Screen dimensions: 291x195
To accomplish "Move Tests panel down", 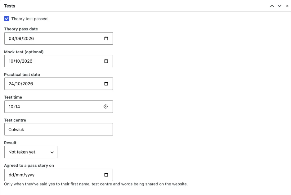I will click(x=280, y=6).
